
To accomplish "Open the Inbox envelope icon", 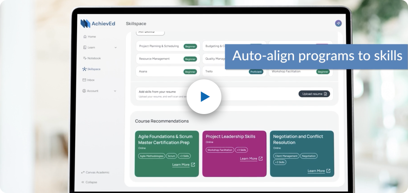I will pos(85,80).
